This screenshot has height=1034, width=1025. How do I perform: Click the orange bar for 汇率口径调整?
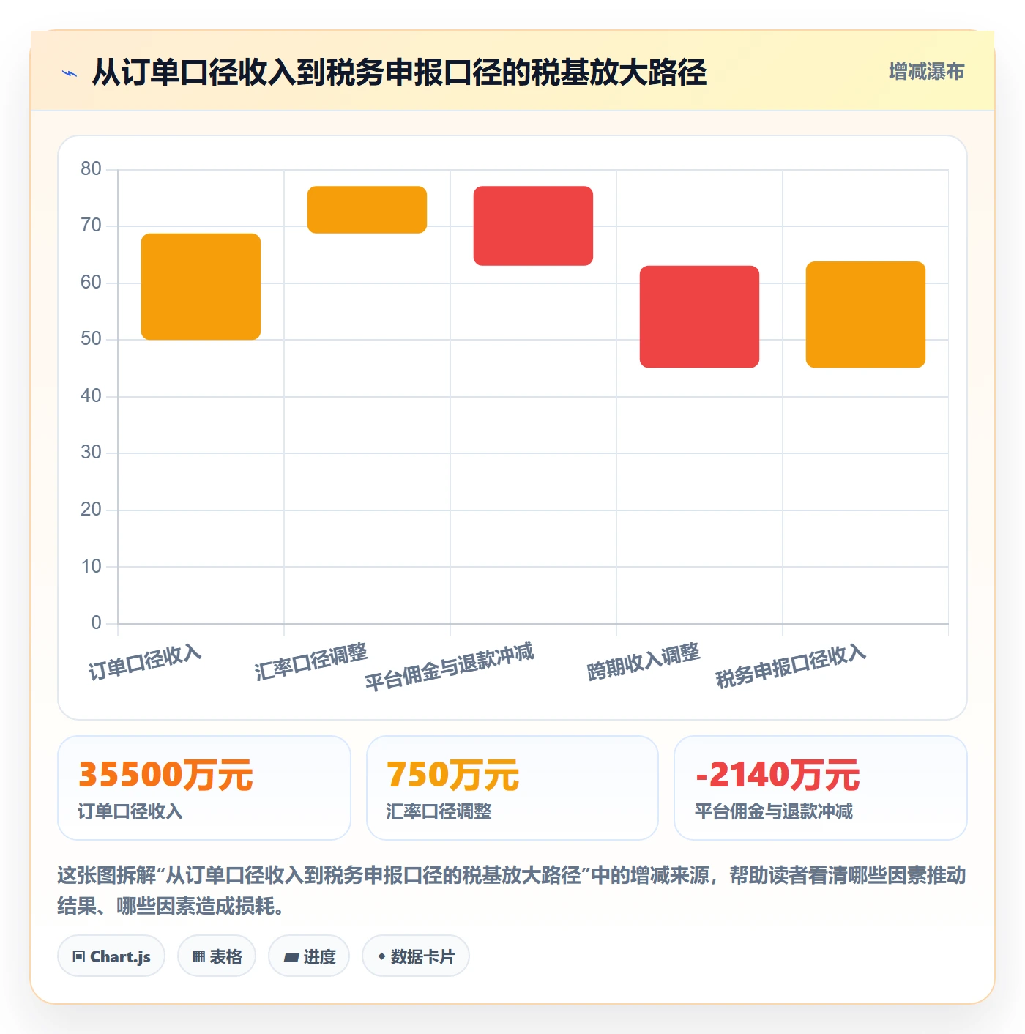pos(367,209)
